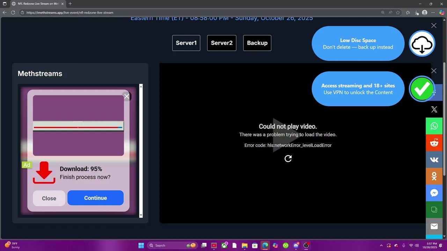Dismiss the ad with its X icon
This screenshot has height=251, width=447.
[127, 96]
